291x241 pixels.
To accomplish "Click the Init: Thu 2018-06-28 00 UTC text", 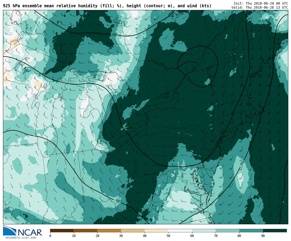I will tap(261, 3).
